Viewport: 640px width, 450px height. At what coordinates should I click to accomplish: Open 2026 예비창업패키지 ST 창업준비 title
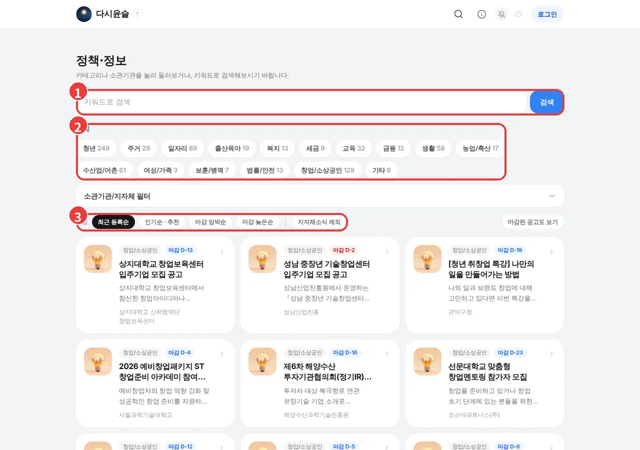pos(162,371)
